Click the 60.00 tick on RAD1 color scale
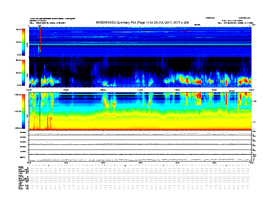271x209 pixels. pyautogui.click(x=18, y=60)
